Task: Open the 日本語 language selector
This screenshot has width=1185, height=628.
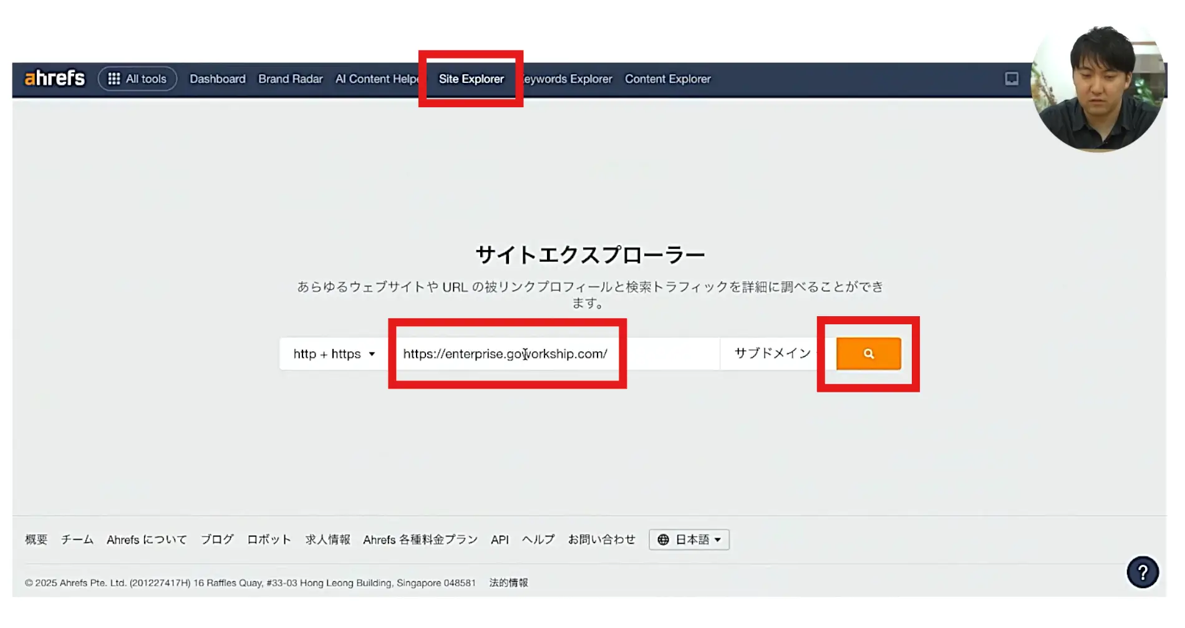Action: tap(689, 539)
